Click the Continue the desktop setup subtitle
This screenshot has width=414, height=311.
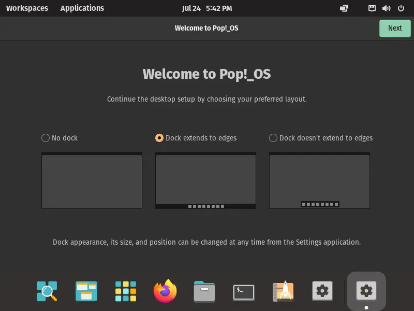(206, 99)
